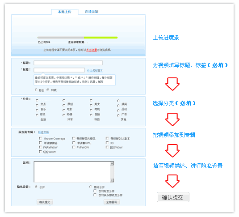Viewport: 239px width, 217px height.
Task: Click the 确认提交 button in the form
Action: (x=45, y=202)
